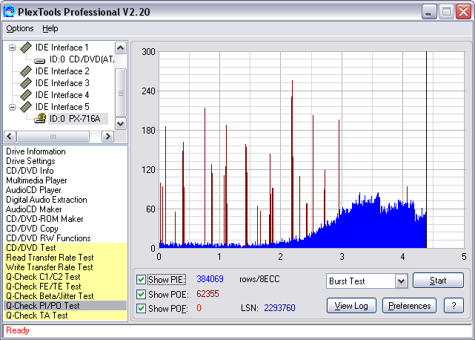Click the POE value 62355
This screenshot has width=475, height=340.
[x=207, y=294]
